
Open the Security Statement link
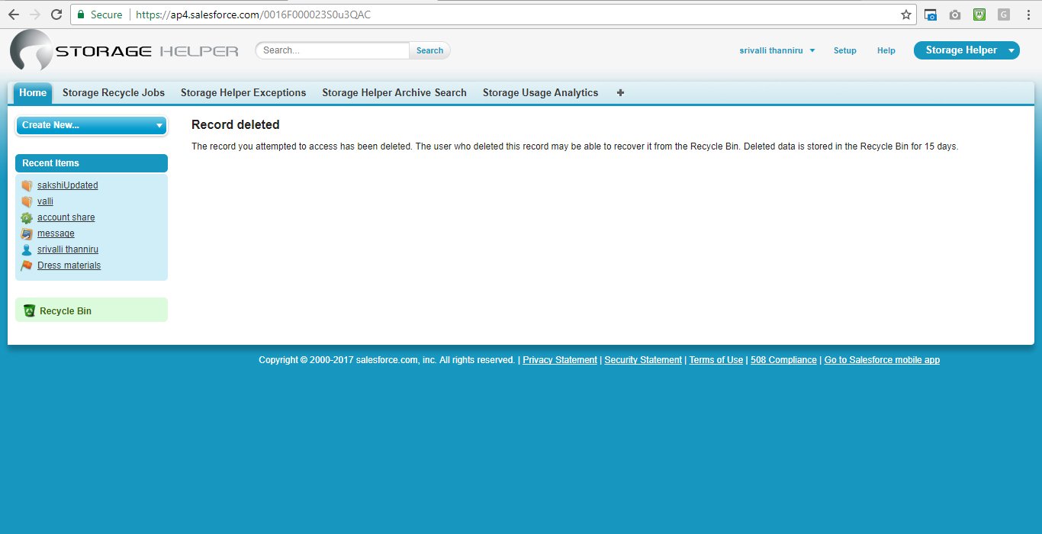tap(643, 360)
